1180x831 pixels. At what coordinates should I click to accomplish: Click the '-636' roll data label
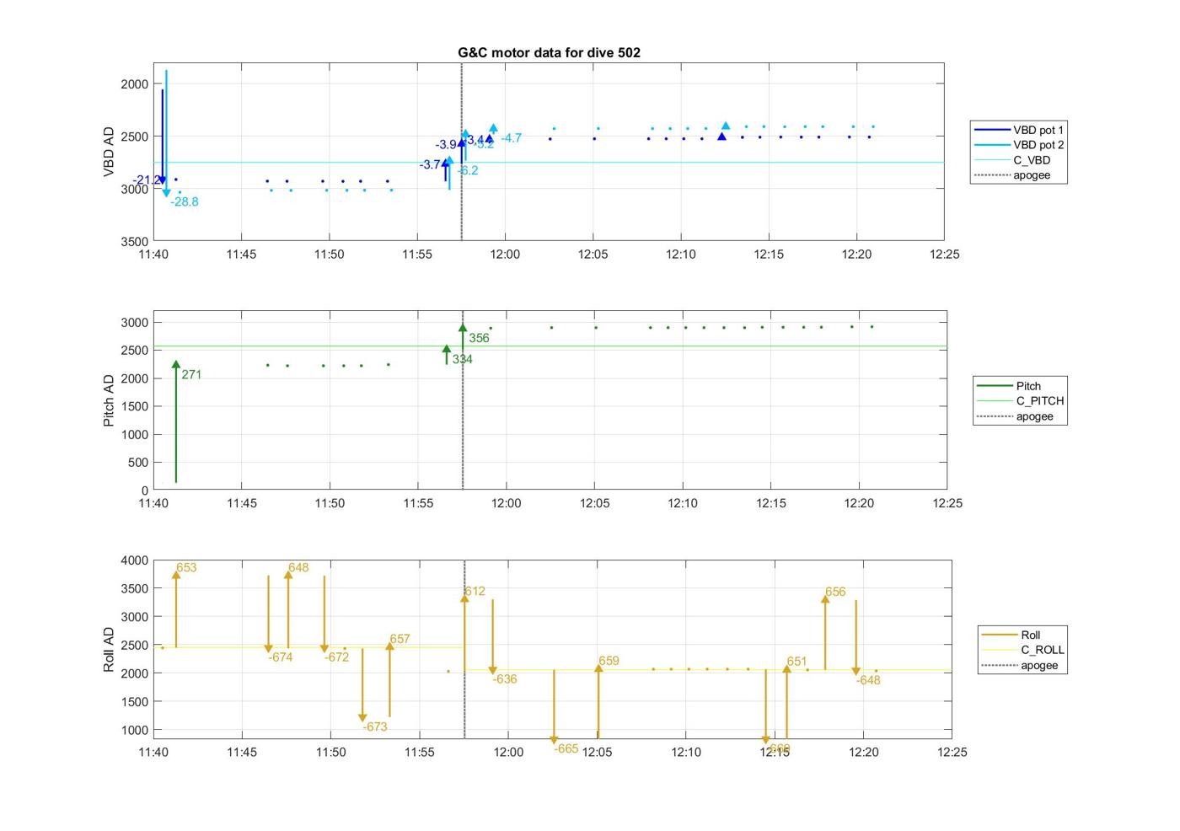pos(505,679)
